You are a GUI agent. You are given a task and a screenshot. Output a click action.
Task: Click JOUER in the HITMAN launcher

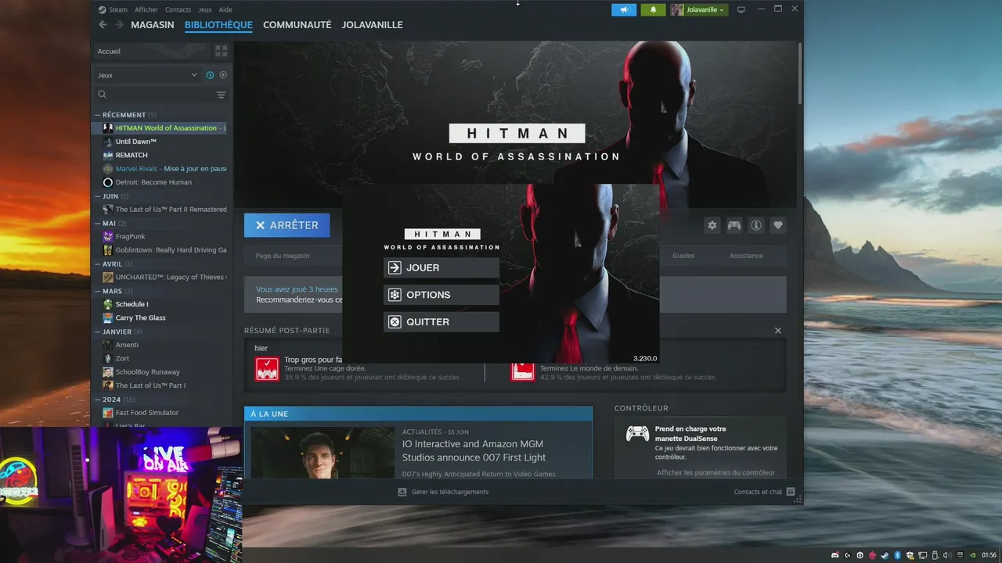[x=442, y=267]
